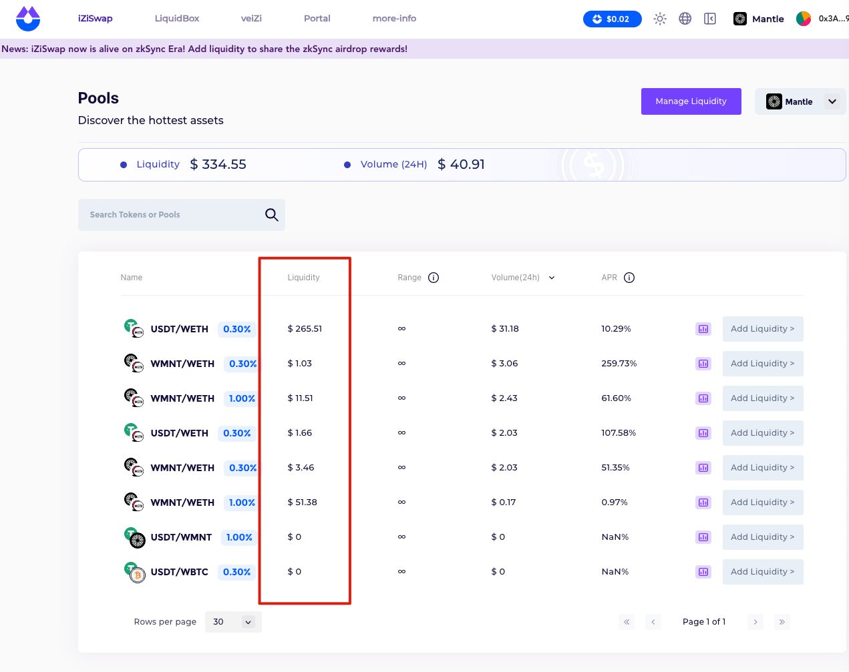849x672 pixels.
Task: Sort by Volume(24h) column arrow
Action: (x=552, y=278)
